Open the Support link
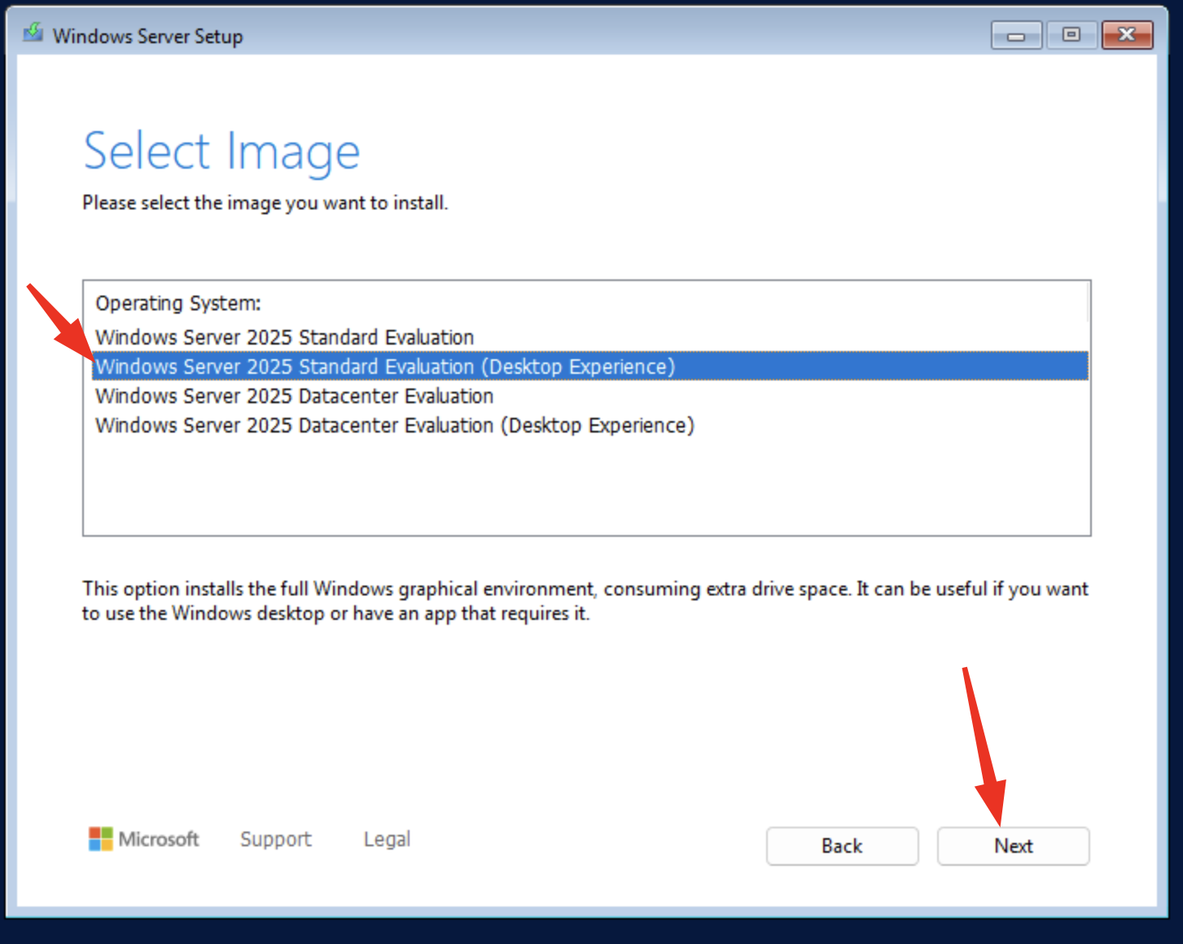 [275, 839]
